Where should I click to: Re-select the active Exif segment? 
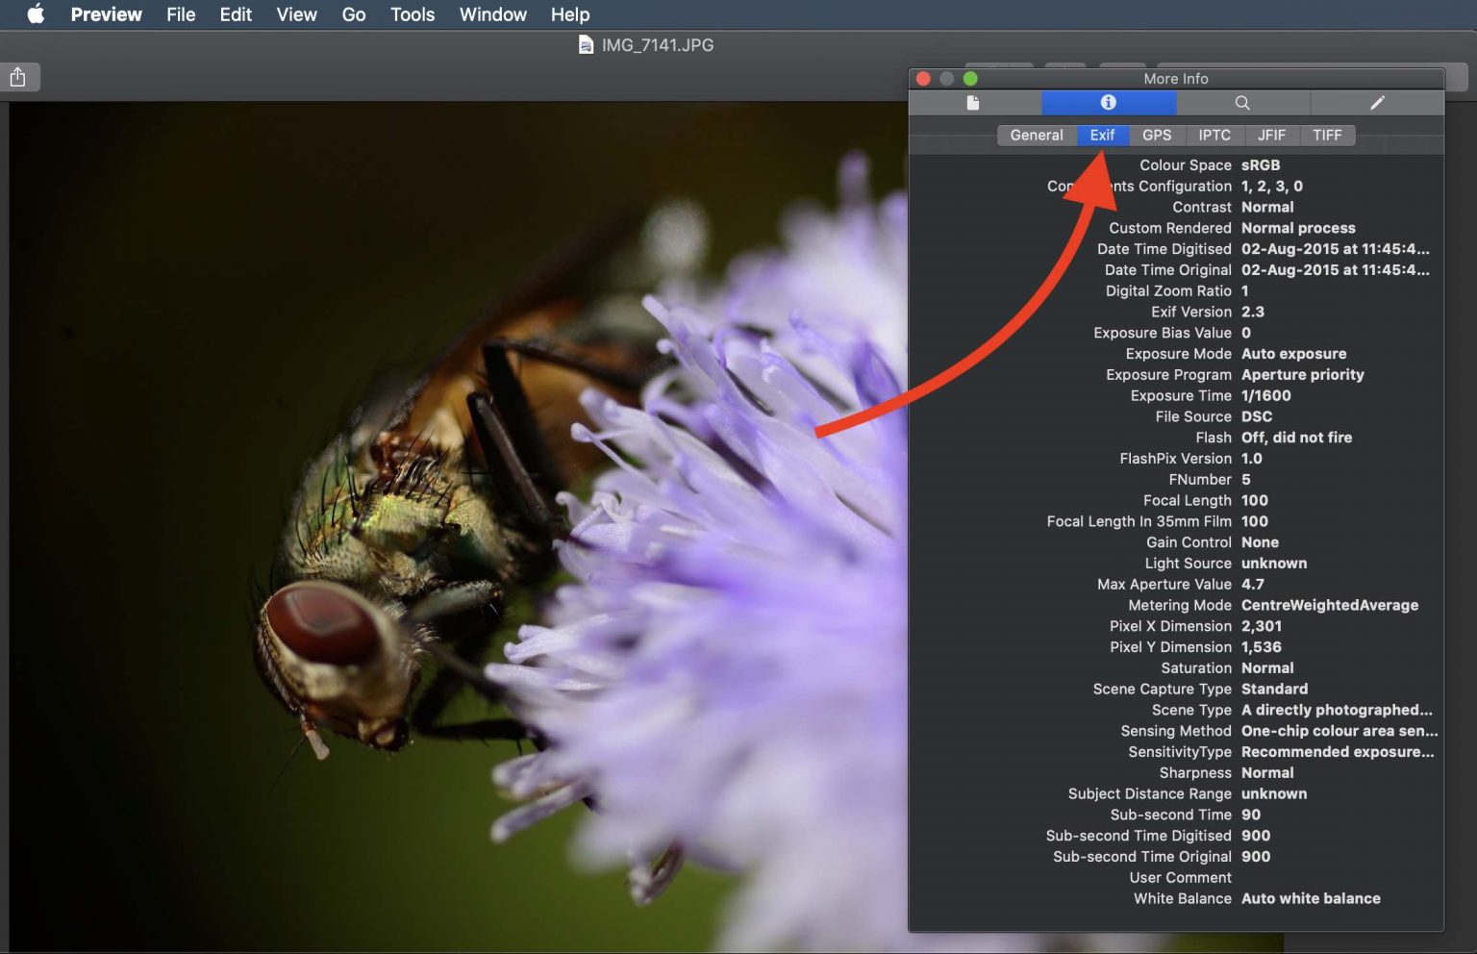(x=1102, y=135)
